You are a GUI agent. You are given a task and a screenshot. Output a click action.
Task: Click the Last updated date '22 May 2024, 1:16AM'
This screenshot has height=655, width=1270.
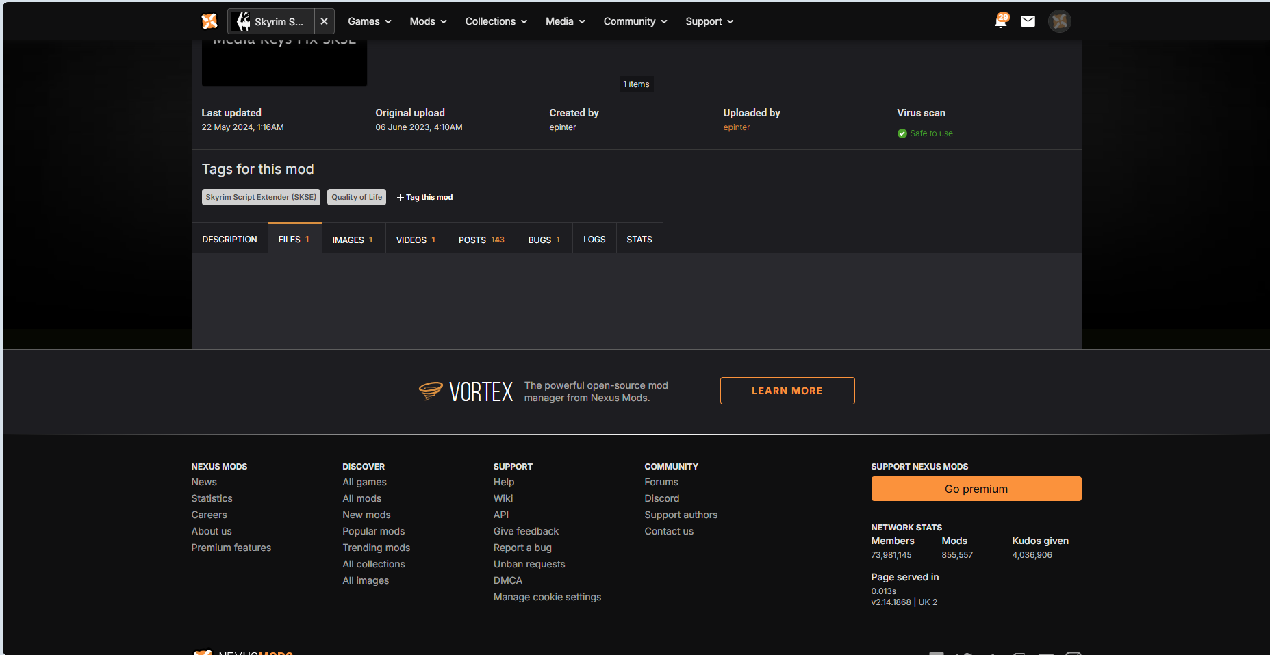[x=242, y=127]
